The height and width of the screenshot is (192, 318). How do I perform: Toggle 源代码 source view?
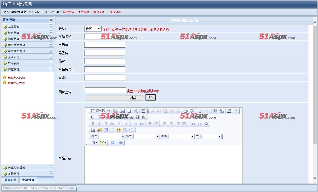tap(98, 111)
